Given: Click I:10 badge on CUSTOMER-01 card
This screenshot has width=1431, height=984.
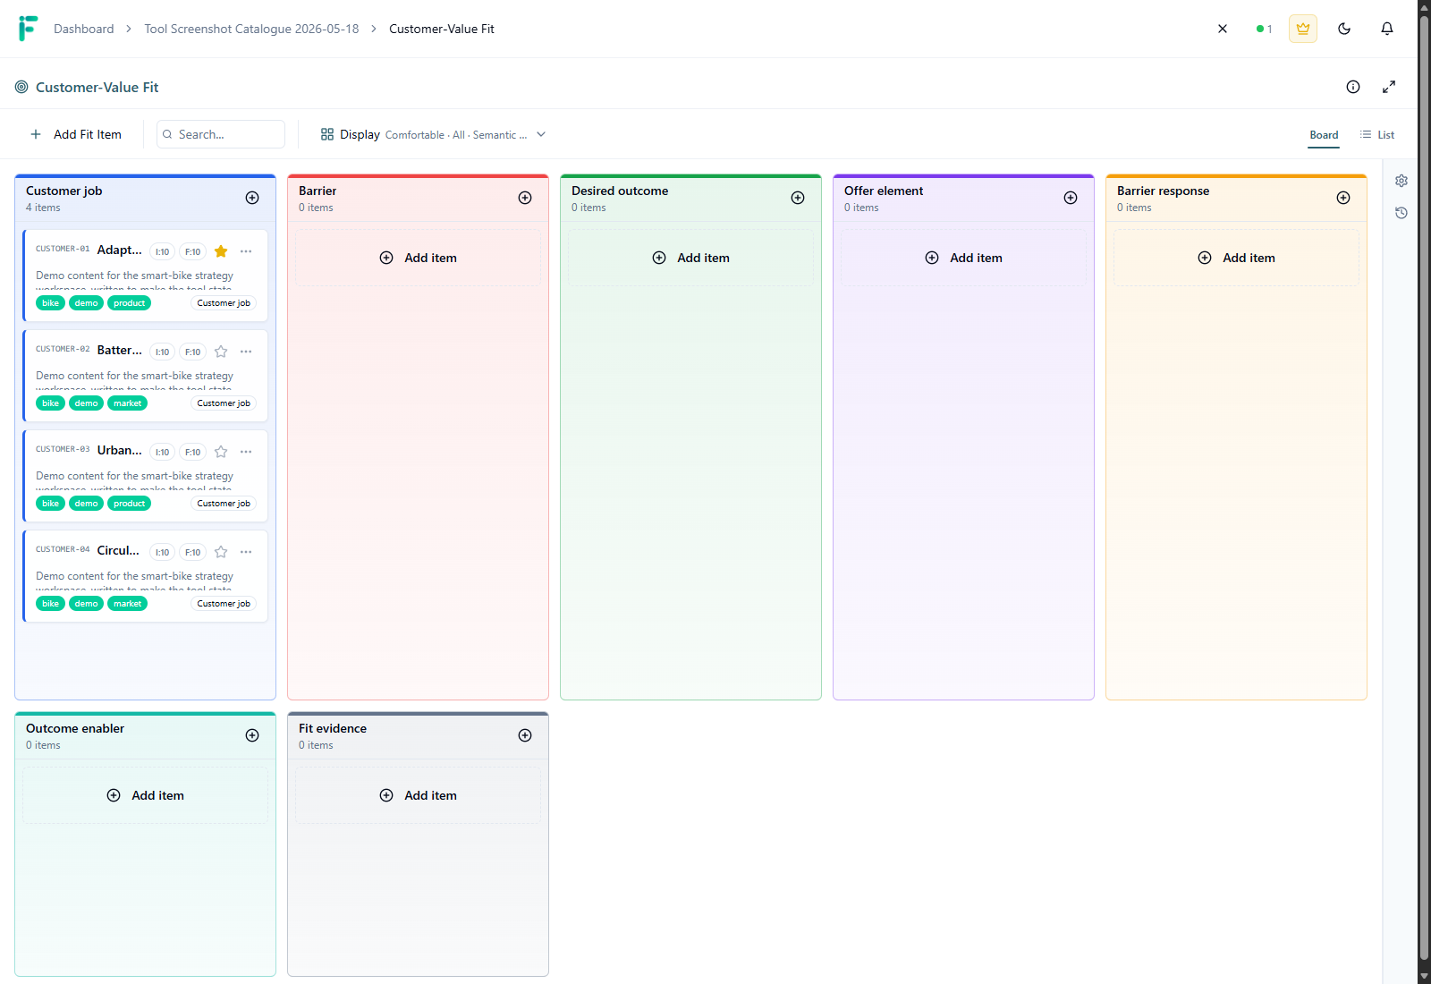Looking at the screenshot, I should click(x=162, y=251).
